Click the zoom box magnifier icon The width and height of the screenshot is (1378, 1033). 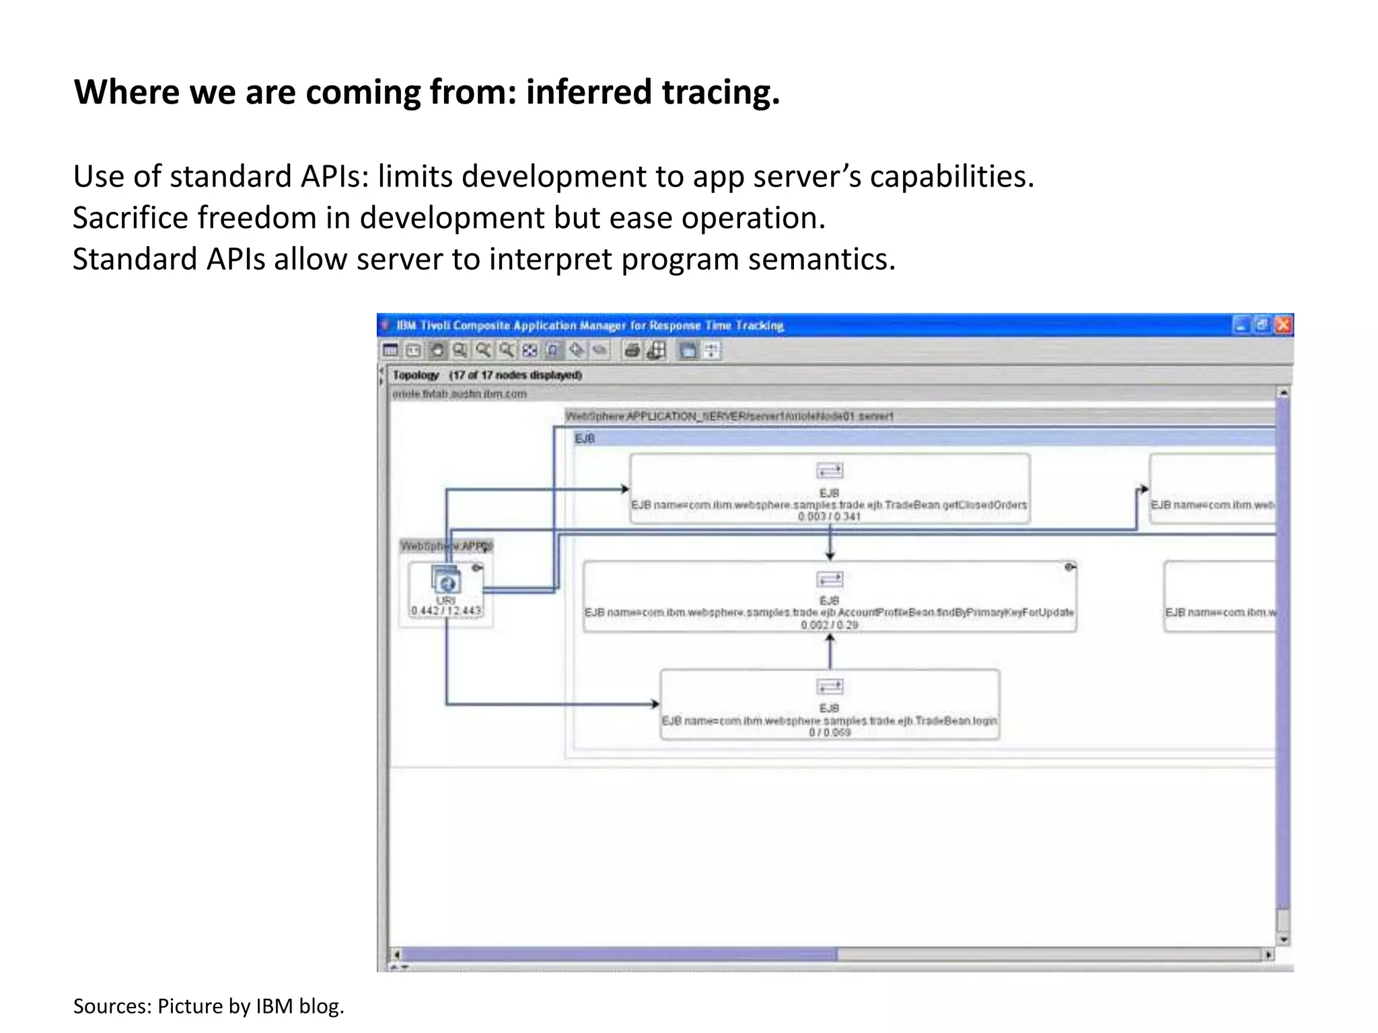coord(460,350)
